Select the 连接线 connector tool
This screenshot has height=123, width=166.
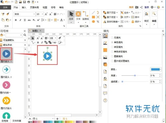pyautogui.click(x=85, y=17)
